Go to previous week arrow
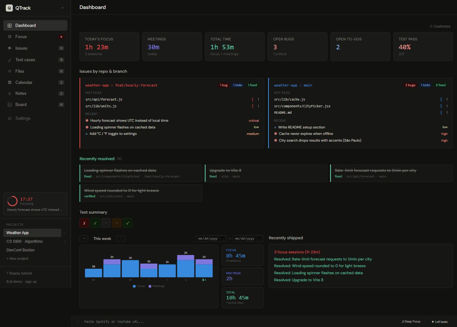The height and width of the screenshot is (327, 457). tap(84, 239)
